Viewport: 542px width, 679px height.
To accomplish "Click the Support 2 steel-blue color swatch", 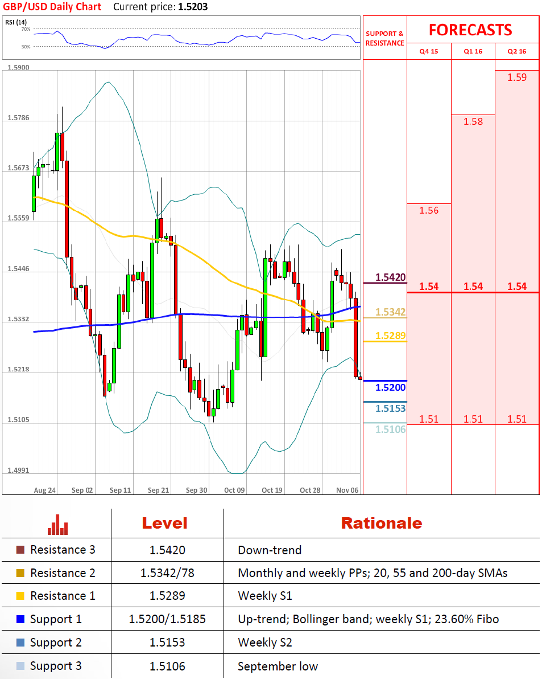I will (20, 643).
